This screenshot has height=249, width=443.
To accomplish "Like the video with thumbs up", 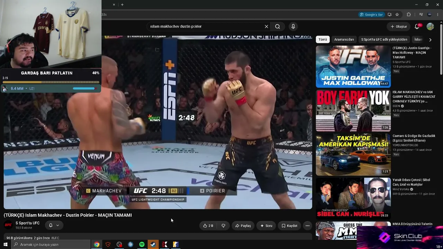I will [x=208, y=226].
